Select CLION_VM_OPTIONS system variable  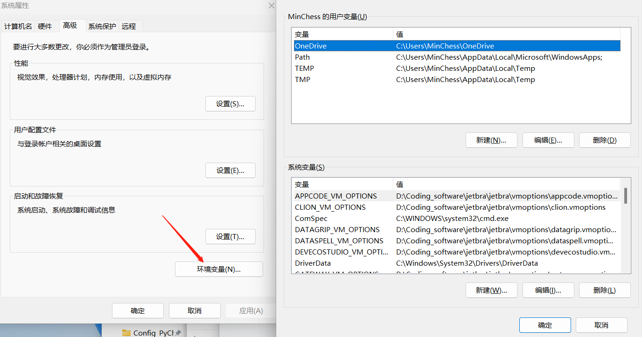[457, 207]
